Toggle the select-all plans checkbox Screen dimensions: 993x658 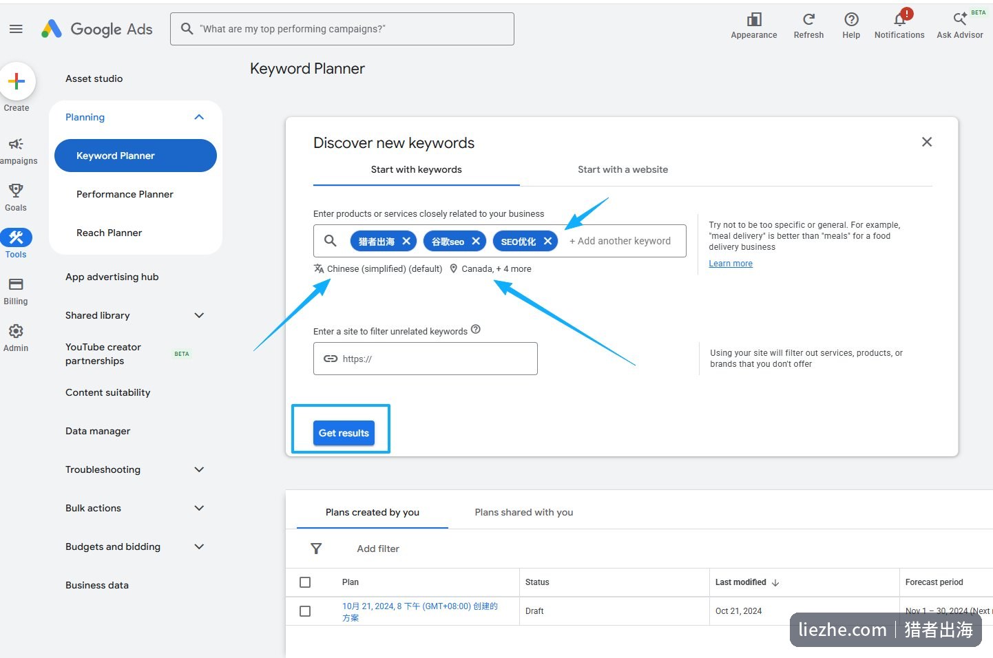tap(305, 582)
